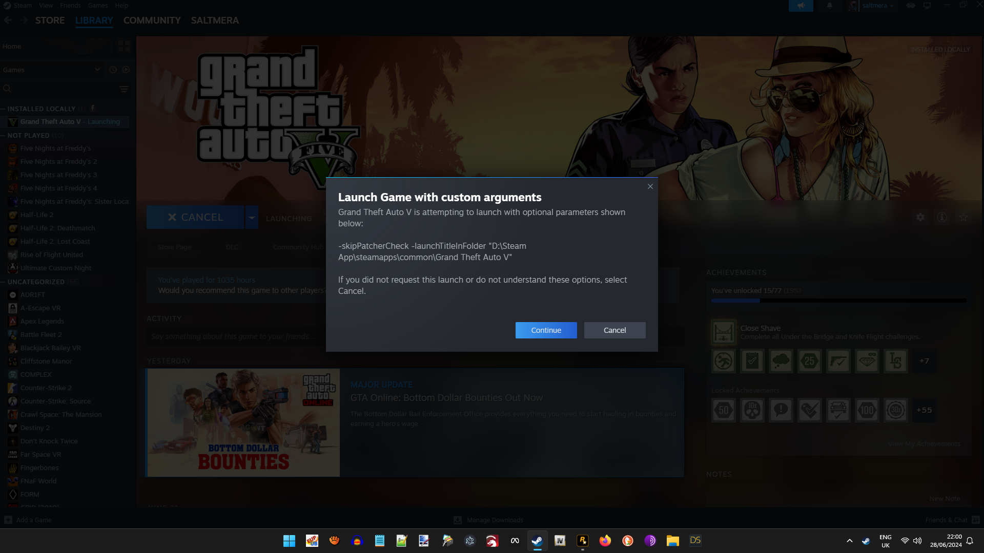Enter Big Picture mode via monitor icon

coord(927,6)
